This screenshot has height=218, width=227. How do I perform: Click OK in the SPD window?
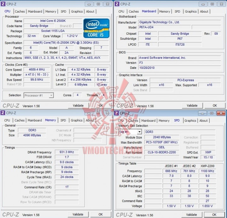[214, 215]
